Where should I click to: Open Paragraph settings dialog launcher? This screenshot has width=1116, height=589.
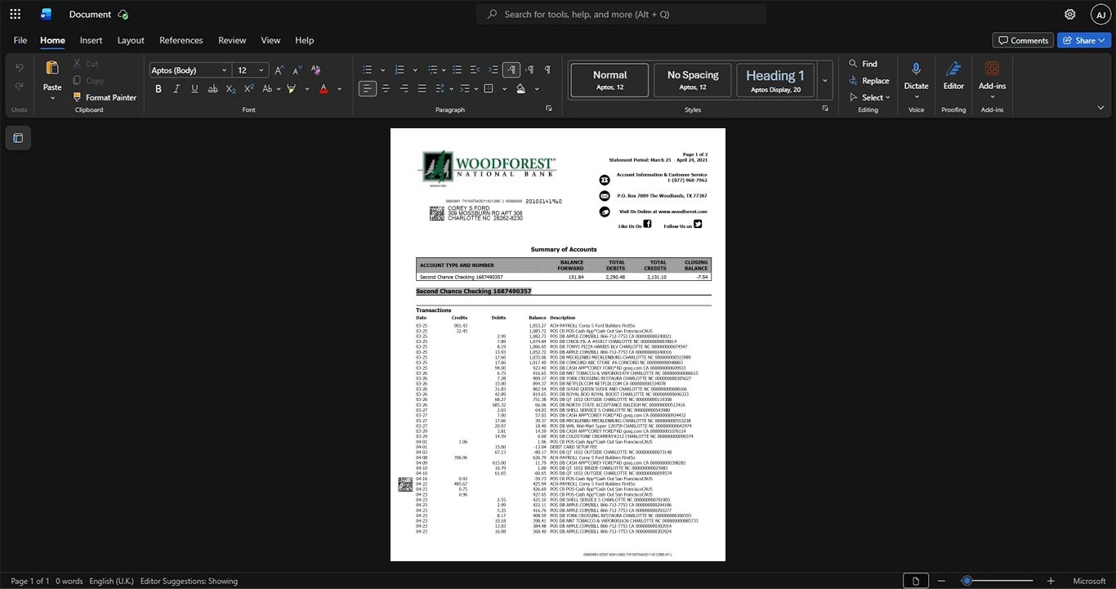pyautogui.click(x=549, y=109)
